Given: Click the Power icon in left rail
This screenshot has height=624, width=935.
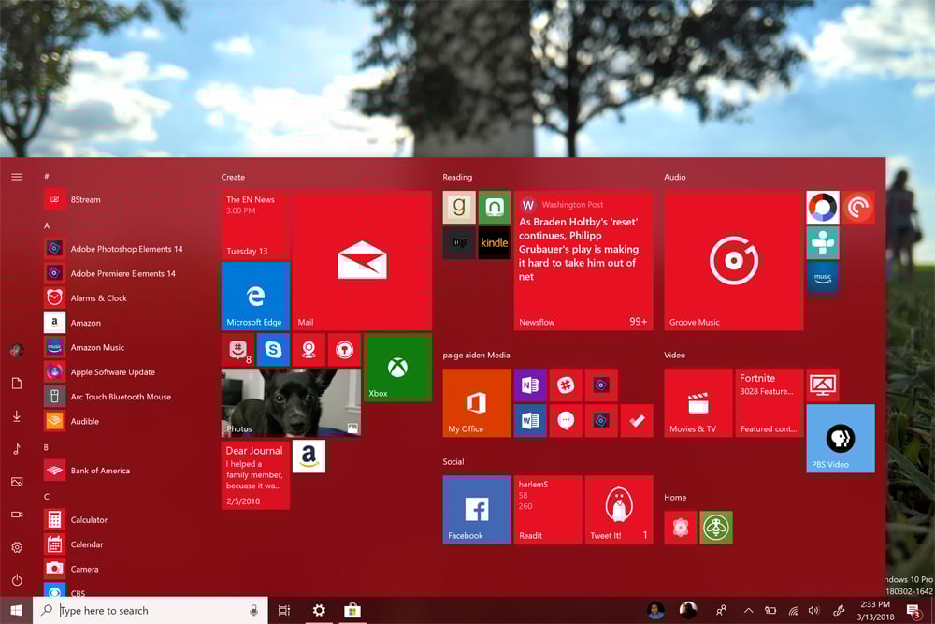Looking at the screenshot, I should (17, 581).
